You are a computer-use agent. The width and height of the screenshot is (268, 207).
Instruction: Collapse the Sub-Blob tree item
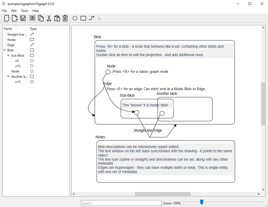[x=8, y=55]
